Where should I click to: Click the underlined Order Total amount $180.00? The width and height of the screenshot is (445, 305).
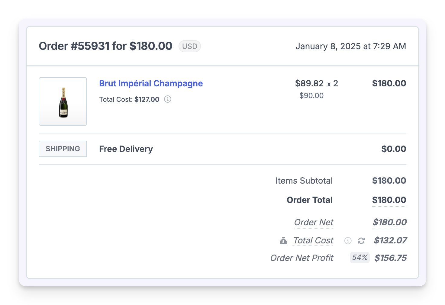click(x=389, y=200)
